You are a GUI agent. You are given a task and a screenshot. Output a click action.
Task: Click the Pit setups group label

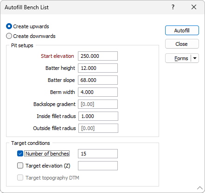click(22, 45)
